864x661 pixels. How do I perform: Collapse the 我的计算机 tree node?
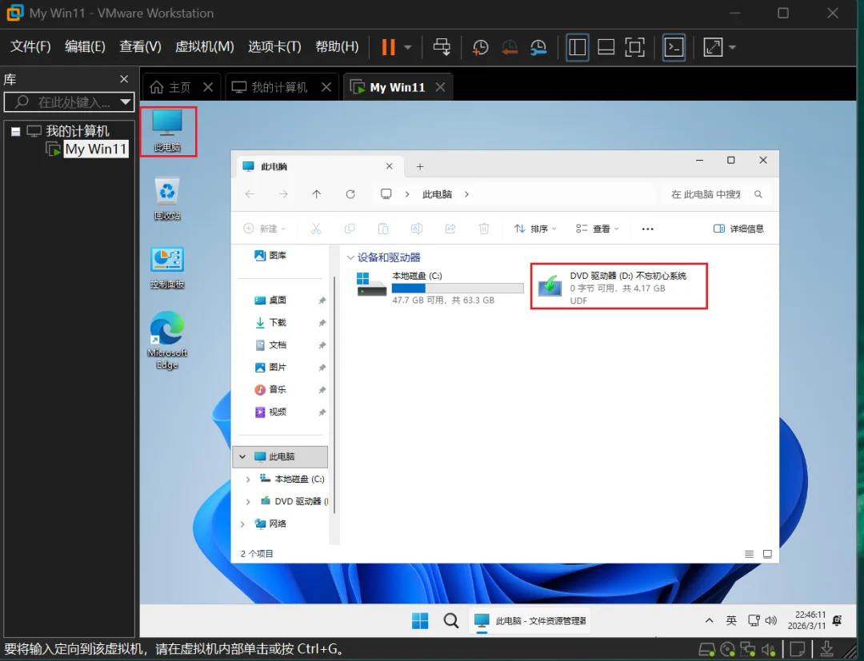[16, 132]
